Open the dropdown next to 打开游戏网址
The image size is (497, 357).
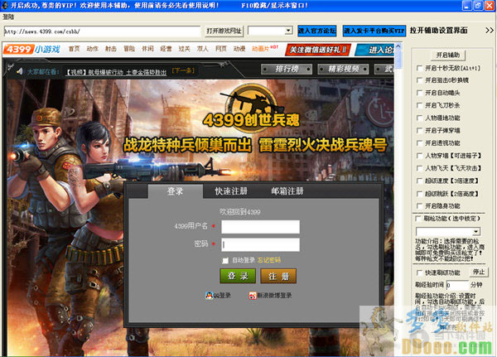click(x=288, y=31)
